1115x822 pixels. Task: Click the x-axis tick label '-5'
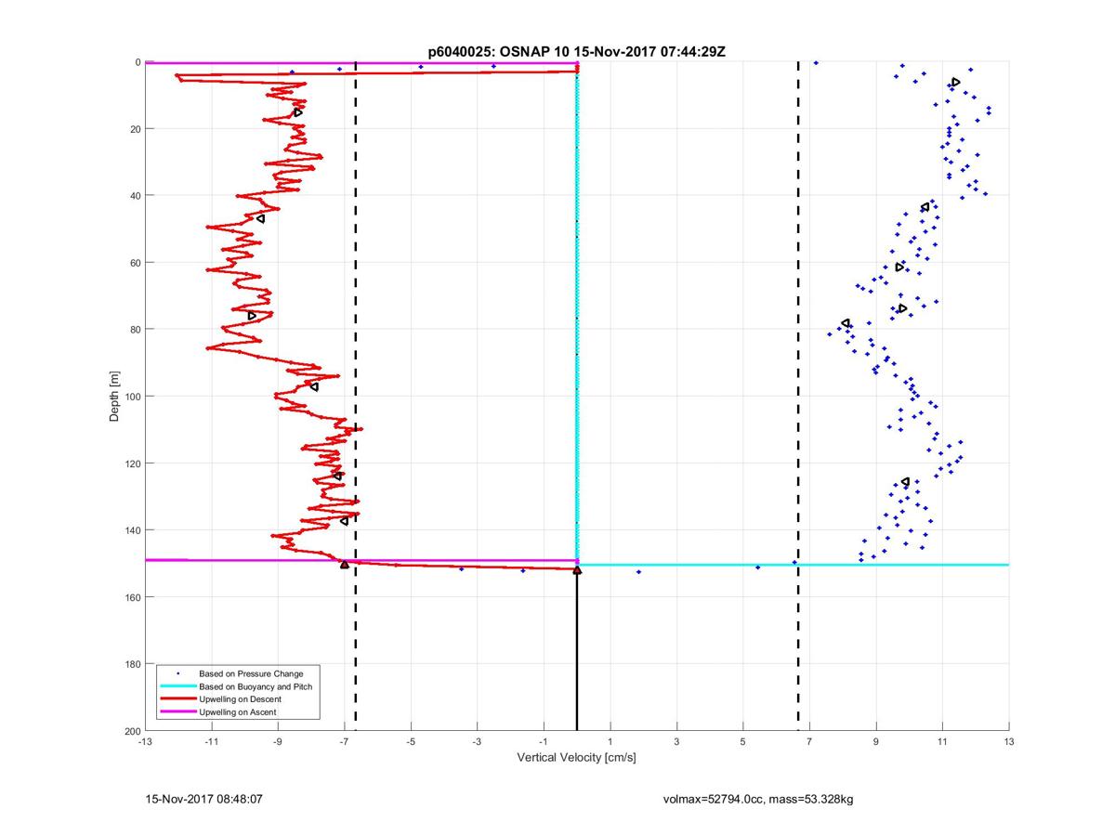411,742
